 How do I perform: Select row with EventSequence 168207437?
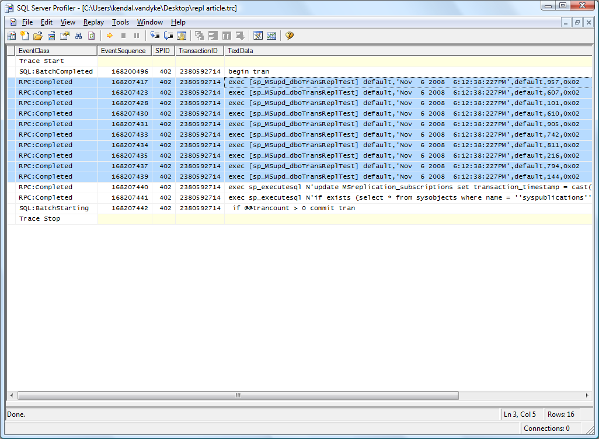click(x=299, y=166)
